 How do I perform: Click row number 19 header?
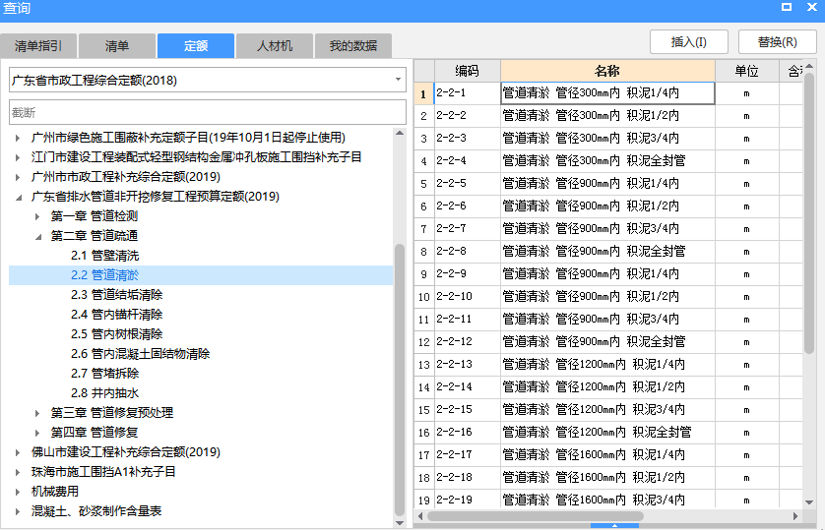click(424, 500)
